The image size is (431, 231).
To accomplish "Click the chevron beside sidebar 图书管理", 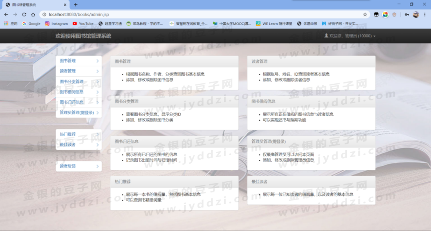I will 98,61.
